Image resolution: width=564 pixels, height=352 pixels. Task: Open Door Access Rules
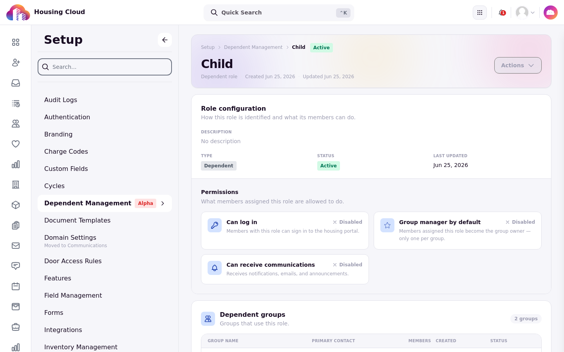[73, 261]
